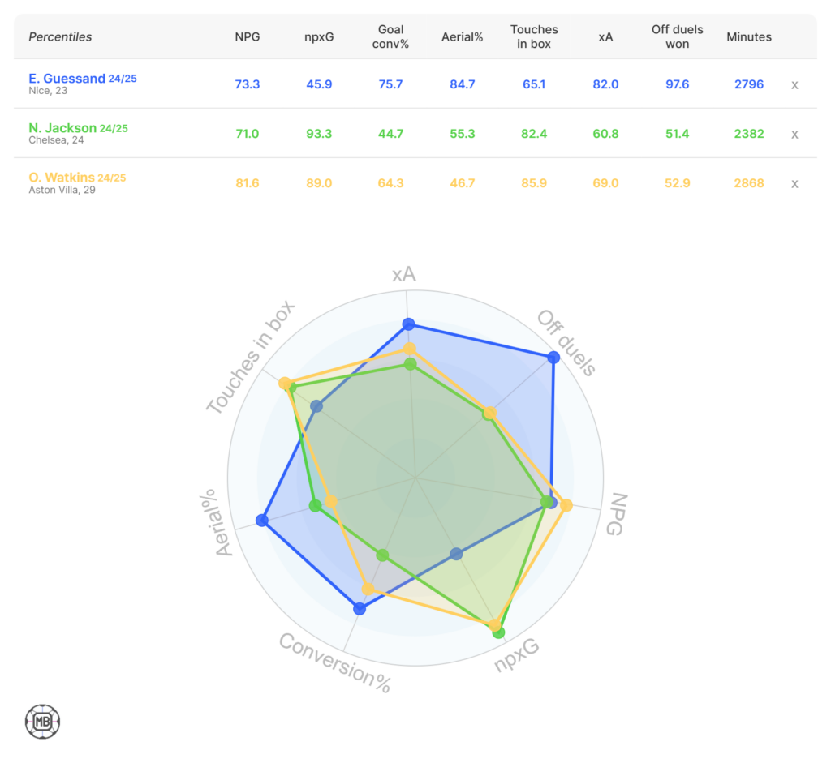Click Watkins' yellow Touches in box point

(285, 384)
